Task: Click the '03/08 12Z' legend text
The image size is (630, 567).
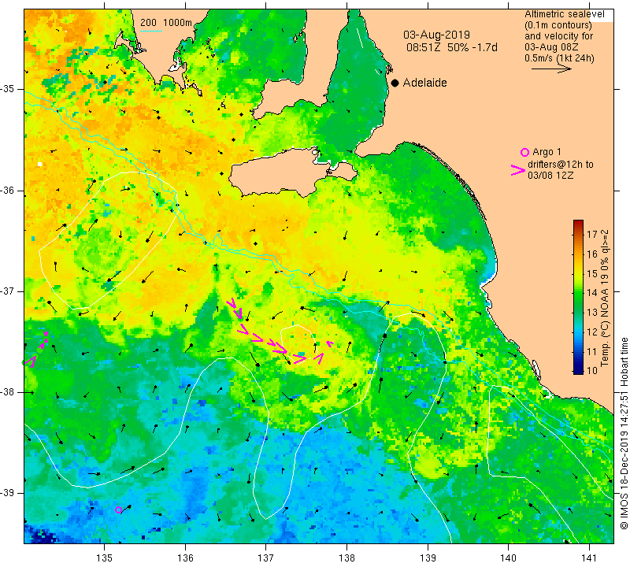Action: tap(550, 176)
